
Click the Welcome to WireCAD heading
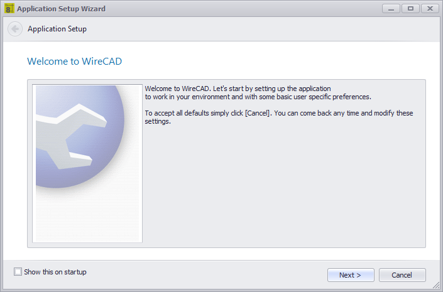74,62
